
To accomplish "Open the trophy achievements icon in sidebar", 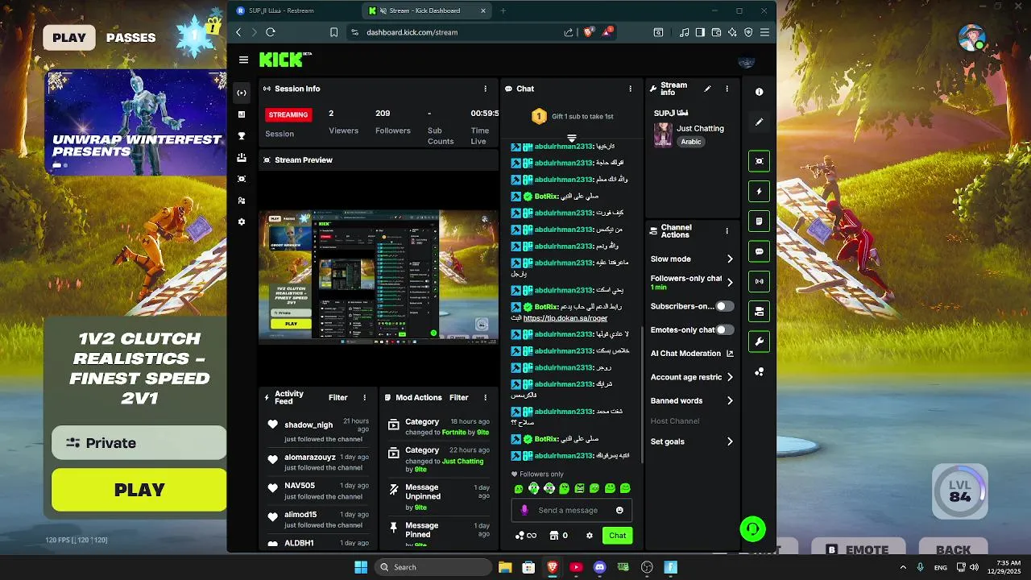I will tap(242, 136).
